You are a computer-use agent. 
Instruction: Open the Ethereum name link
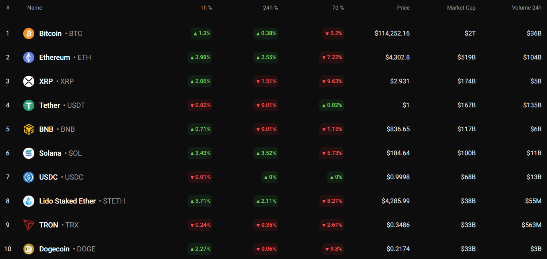pos(55,57)
